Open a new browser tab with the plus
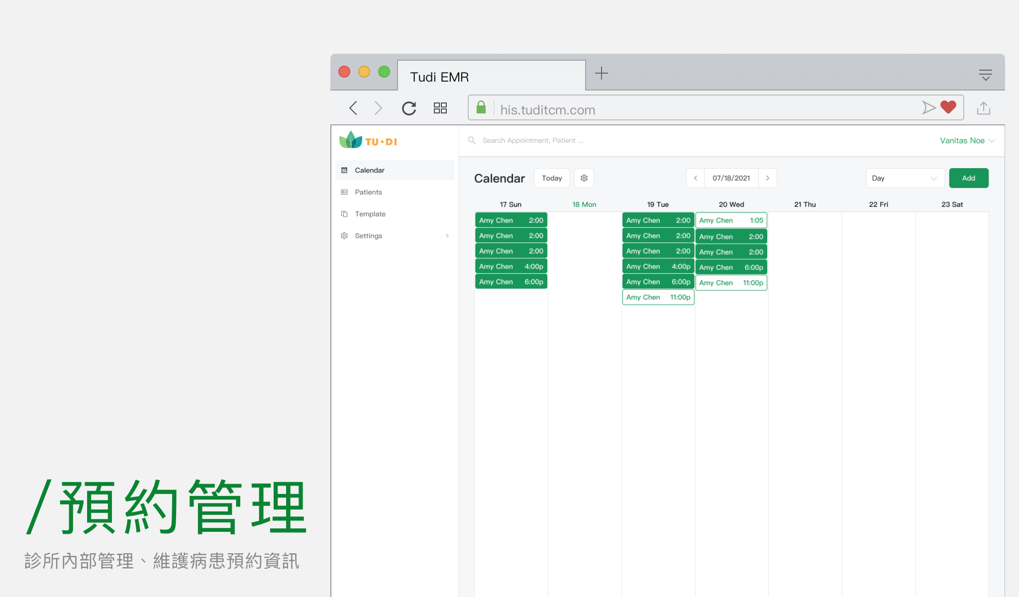 coord(602,73)
